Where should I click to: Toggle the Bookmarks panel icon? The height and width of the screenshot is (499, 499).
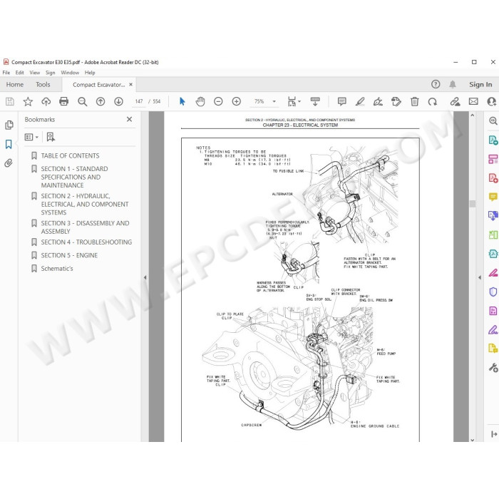pyautogui.click(x=9, y=144)
